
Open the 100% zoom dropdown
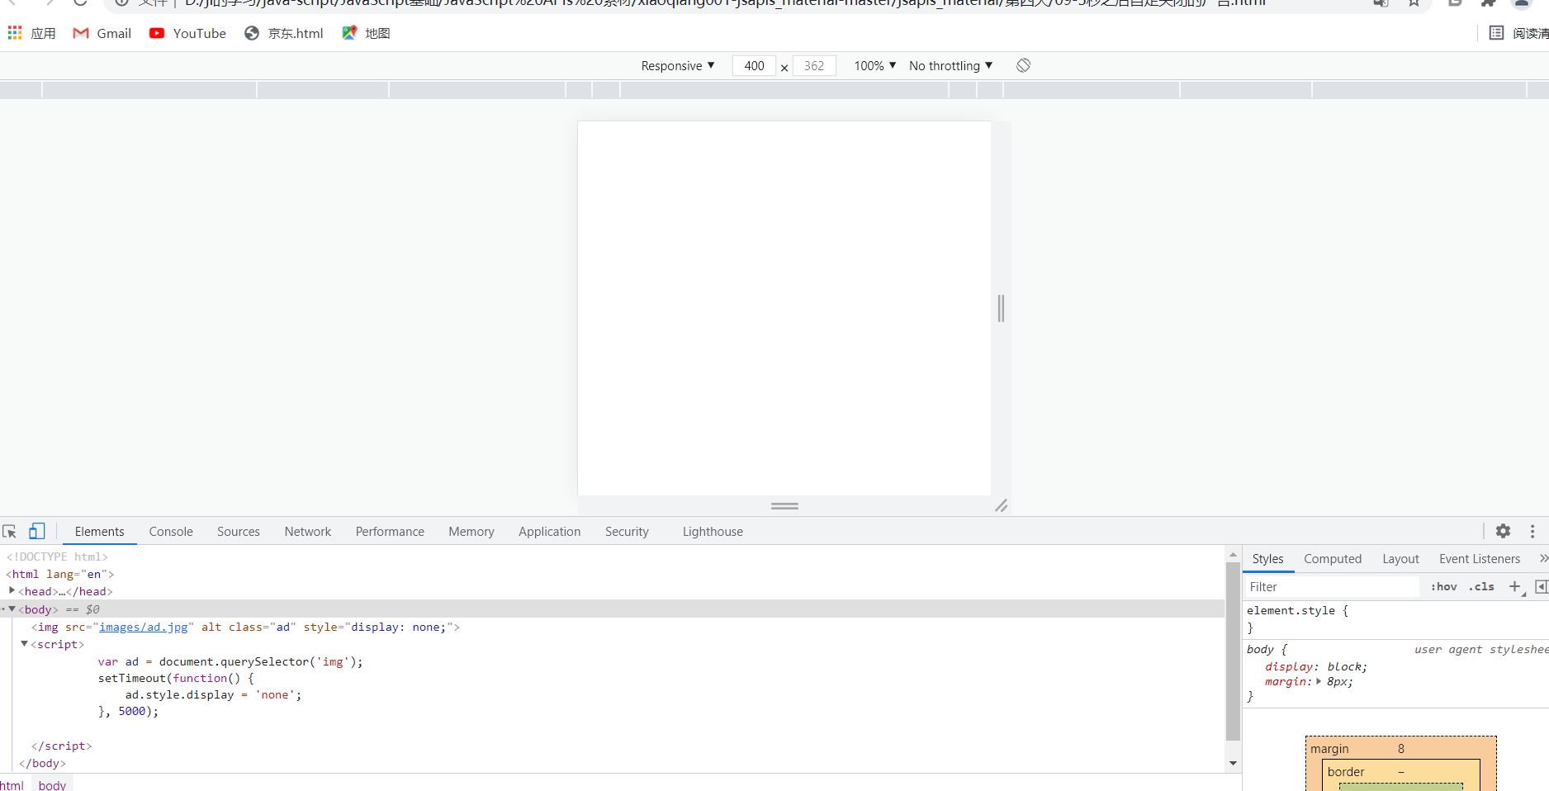(x=875, y=66)
